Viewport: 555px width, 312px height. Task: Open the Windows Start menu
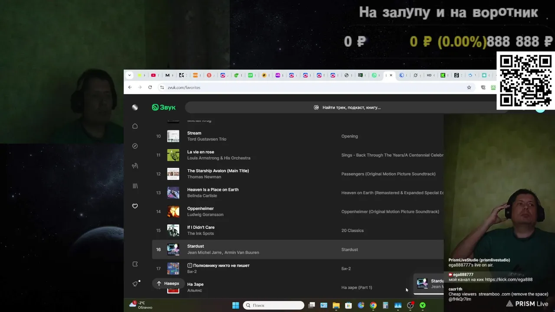[x=235, y=305]
